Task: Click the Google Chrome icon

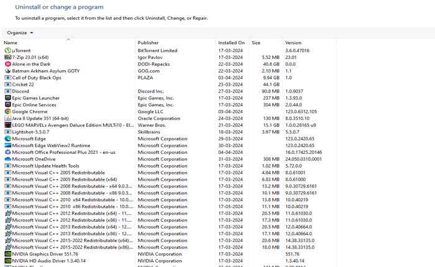Action: point(7,112)
